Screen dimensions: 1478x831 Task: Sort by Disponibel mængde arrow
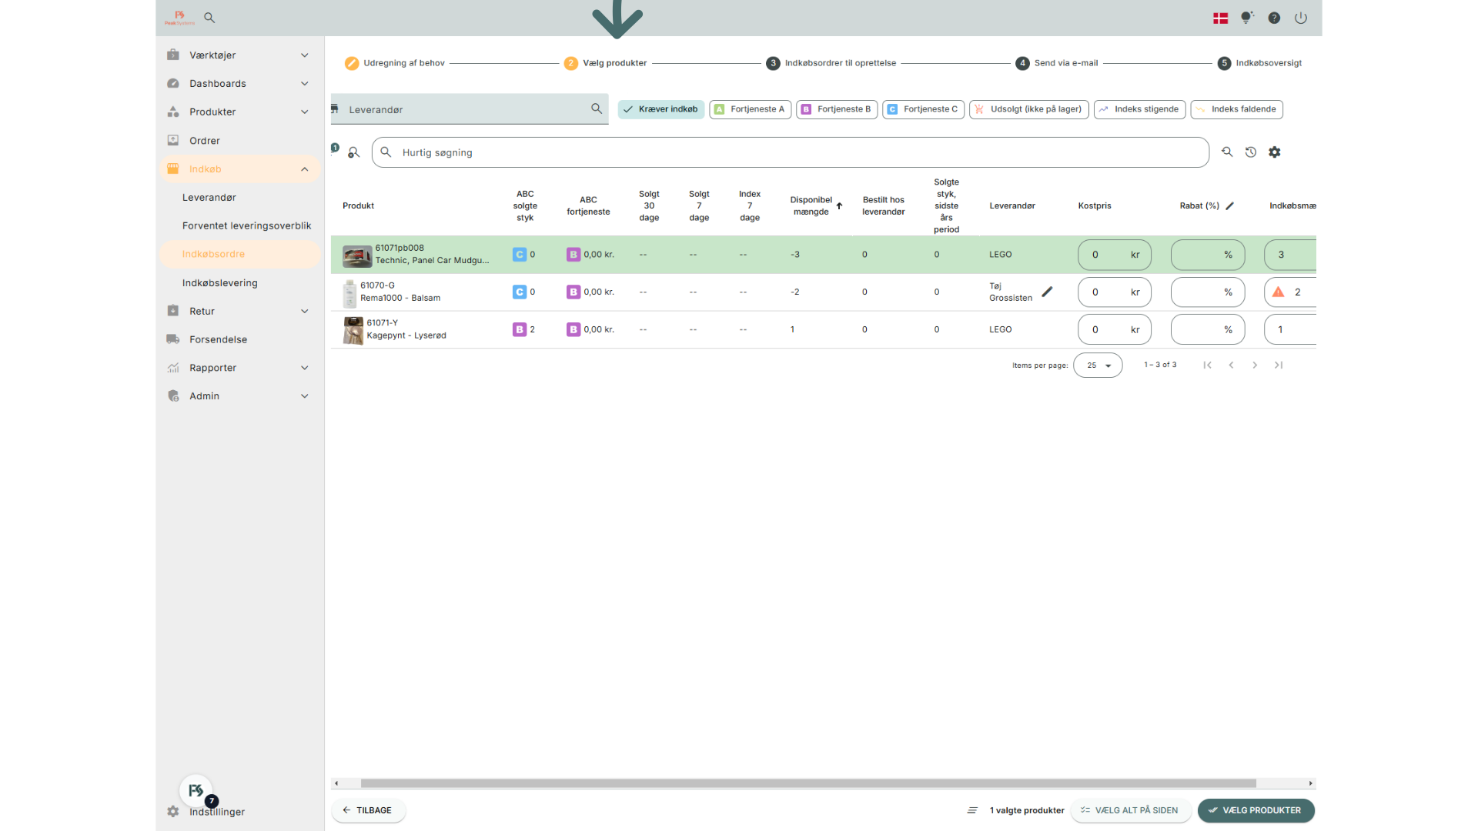click(x=839, y=205)
